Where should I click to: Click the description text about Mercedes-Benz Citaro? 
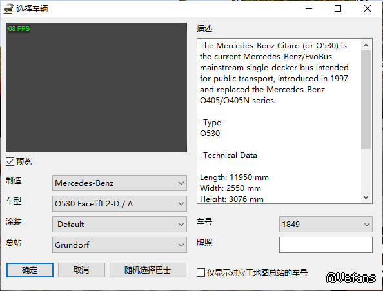click(274, 73)
